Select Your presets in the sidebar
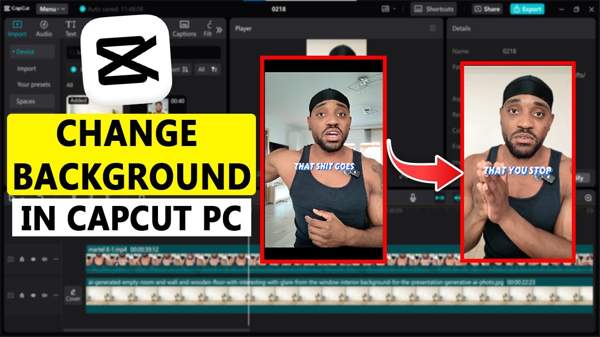The width and height of the screenshot is (600, 337). [x=33, y=85]
